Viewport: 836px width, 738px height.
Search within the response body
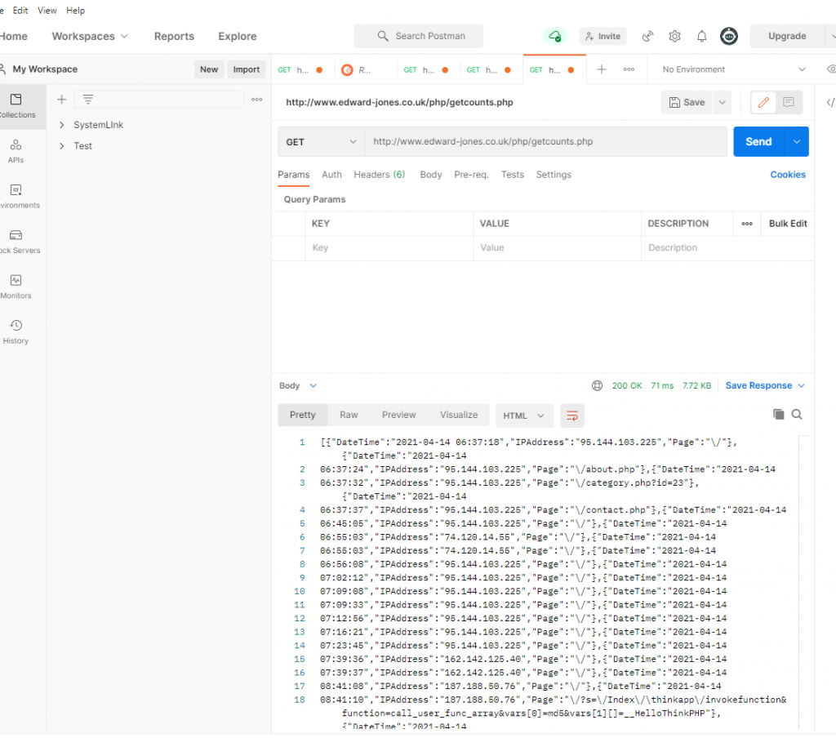point(797,415)
